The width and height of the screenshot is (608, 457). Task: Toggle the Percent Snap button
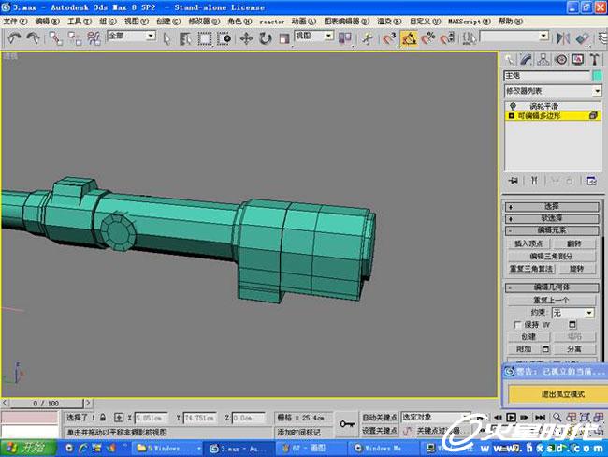point(428,38)
